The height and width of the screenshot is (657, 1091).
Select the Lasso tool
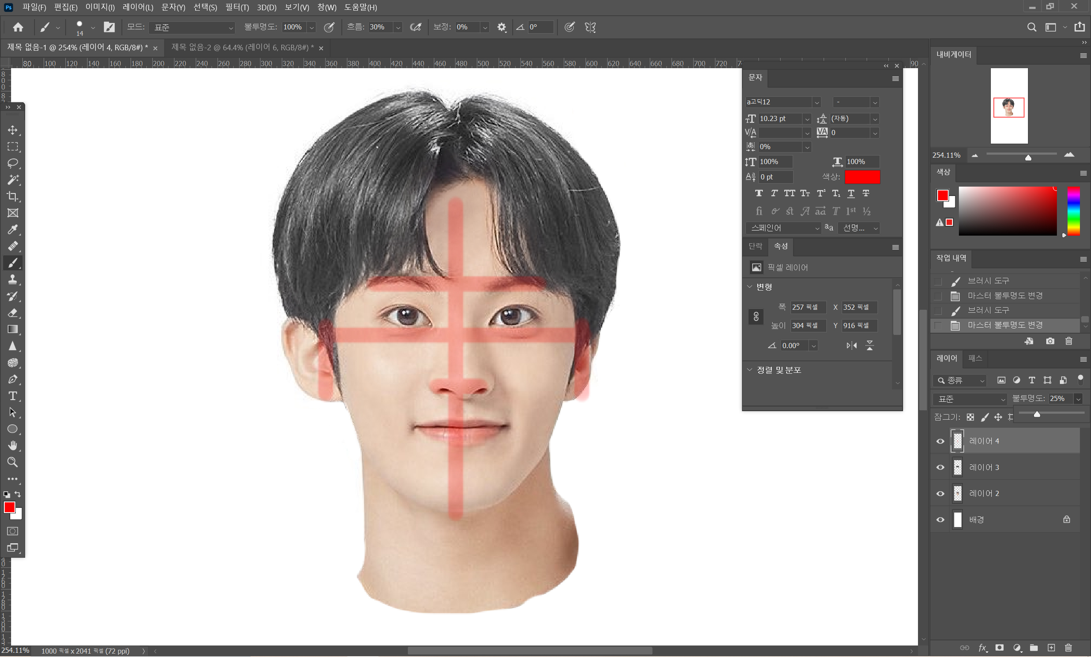click(12, 163)
